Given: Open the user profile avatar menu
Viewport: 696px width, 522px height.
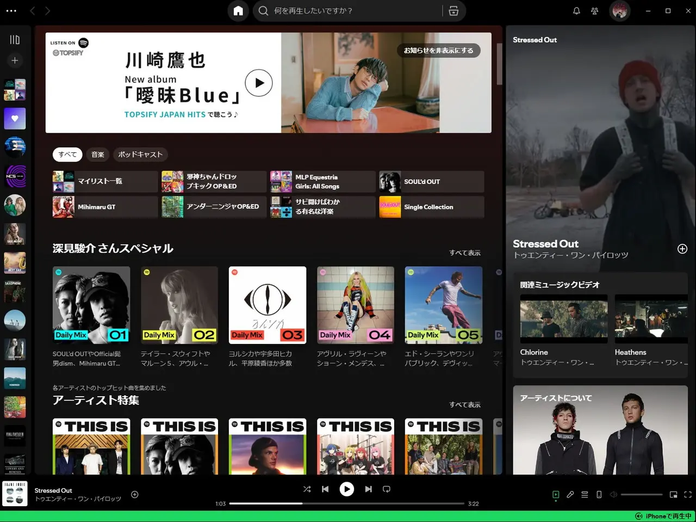Looking at the screenshot, I should (619, 11).
